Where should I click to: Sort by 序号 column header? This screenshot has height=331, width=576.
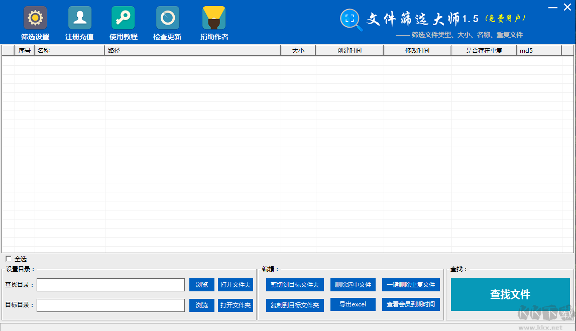click(24, 50)
